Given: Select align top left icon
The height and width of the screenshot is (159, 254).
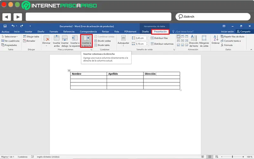Looking at the screenshot, I should (x=178, y=36).
